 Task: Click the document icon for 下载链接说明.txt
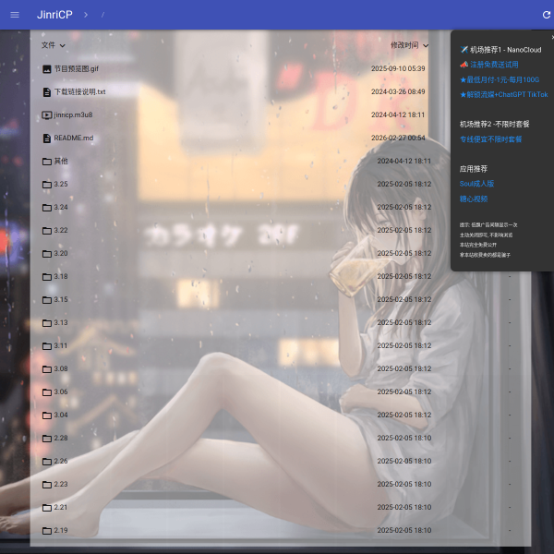click(47, 92)
